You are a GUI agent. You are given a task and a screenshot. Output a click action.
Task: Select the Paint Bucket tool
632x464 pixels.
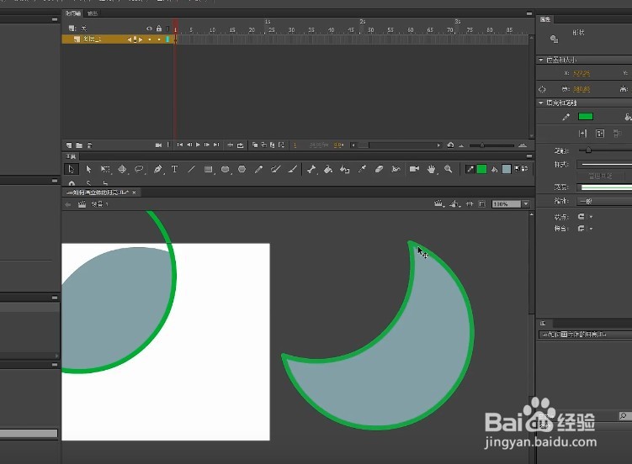click(328, 169)
